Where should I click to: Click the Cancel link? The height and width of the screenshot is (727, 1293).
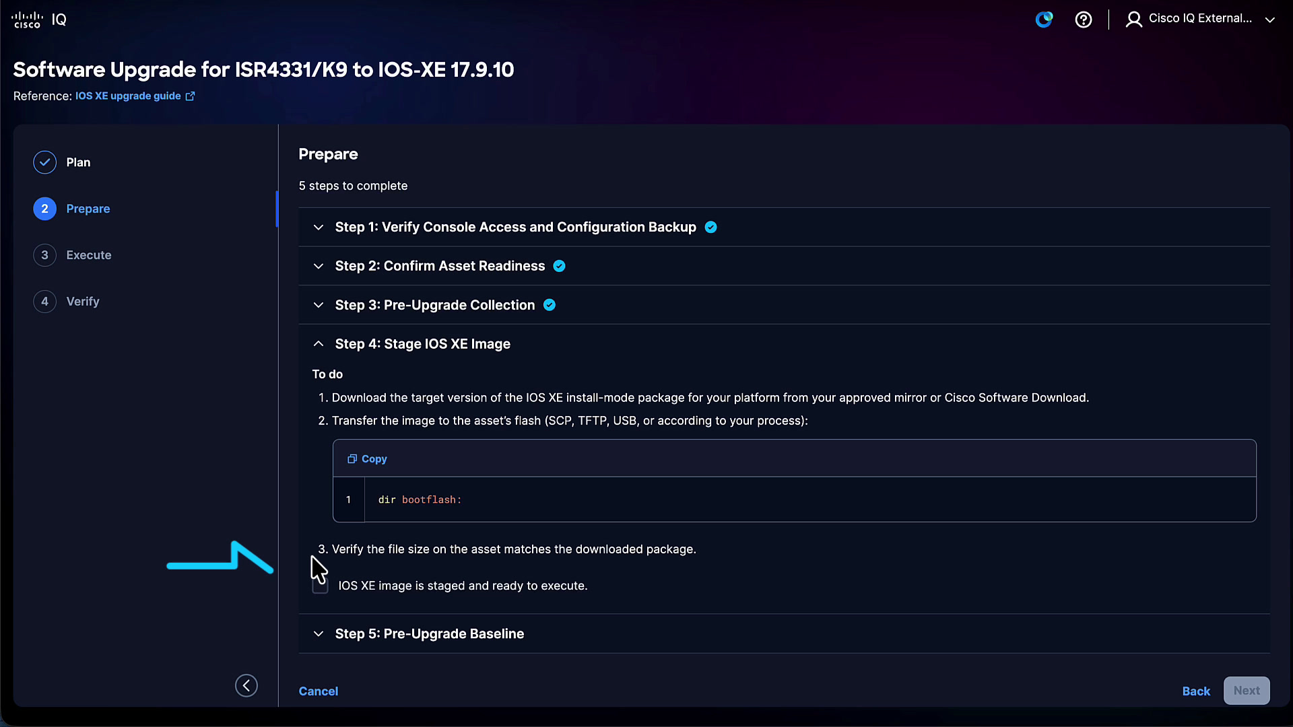[319, 691]
